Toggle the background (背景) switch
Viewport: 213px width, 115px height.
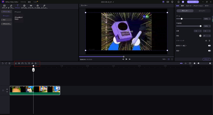point(209,50)
